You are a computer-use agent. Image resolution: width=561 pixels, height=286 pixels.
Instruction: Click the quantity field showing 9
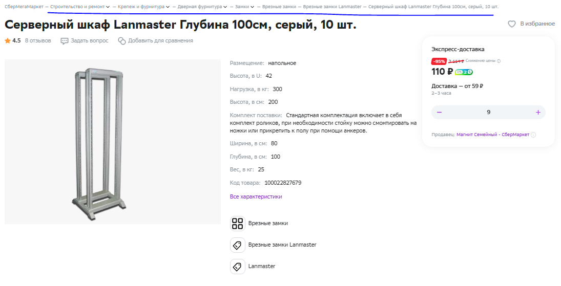click(x=488, y=112)
